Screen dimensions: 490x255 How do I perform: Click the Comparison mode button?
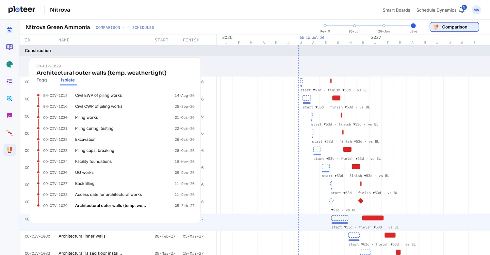coord(454,27)
